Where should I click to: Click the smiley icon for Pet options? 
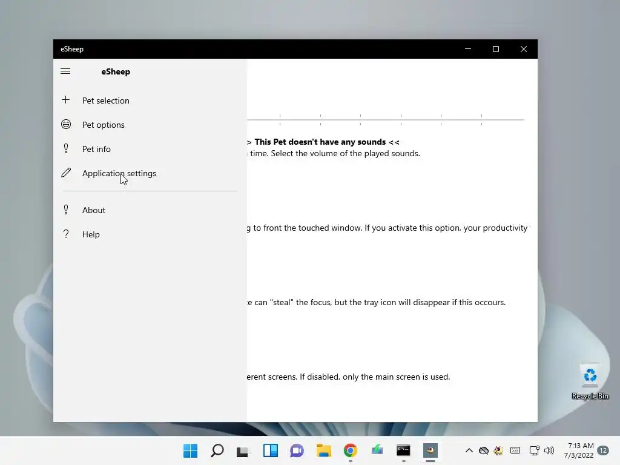pos(65,124)
